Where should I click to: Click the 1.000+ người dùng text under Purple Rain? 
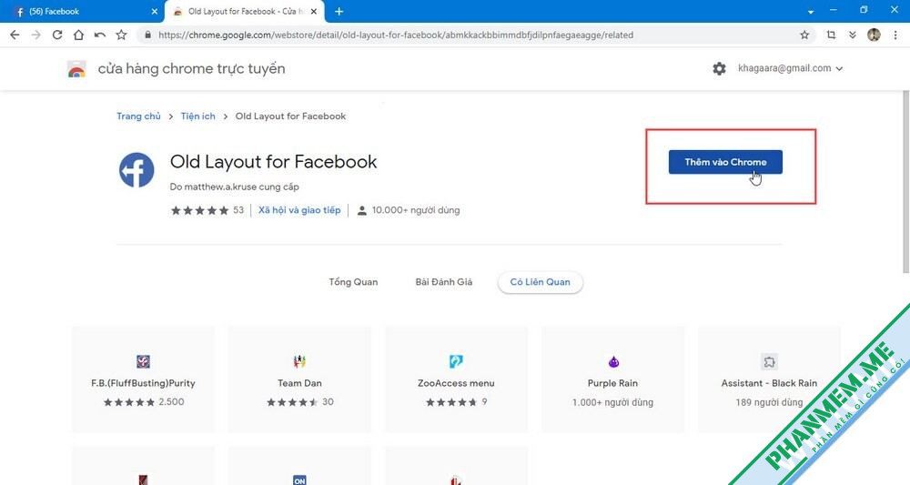click(x=612, y=402)
